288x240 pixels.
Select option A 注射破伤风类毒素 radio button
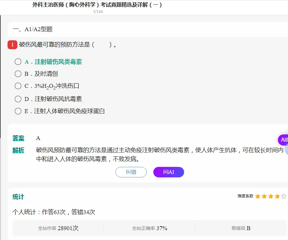pos(18,62)
